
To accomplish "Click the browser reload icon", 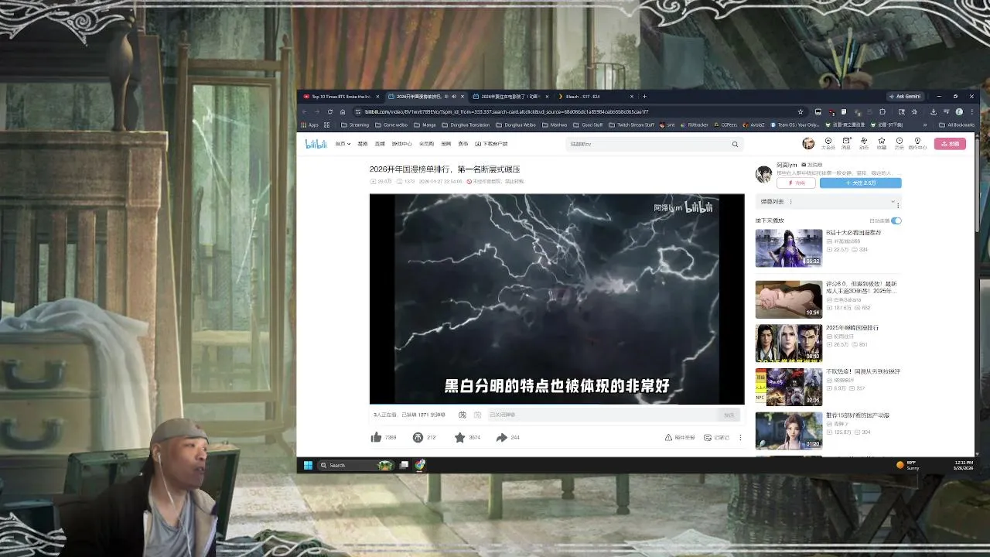I will click(329, 111).
